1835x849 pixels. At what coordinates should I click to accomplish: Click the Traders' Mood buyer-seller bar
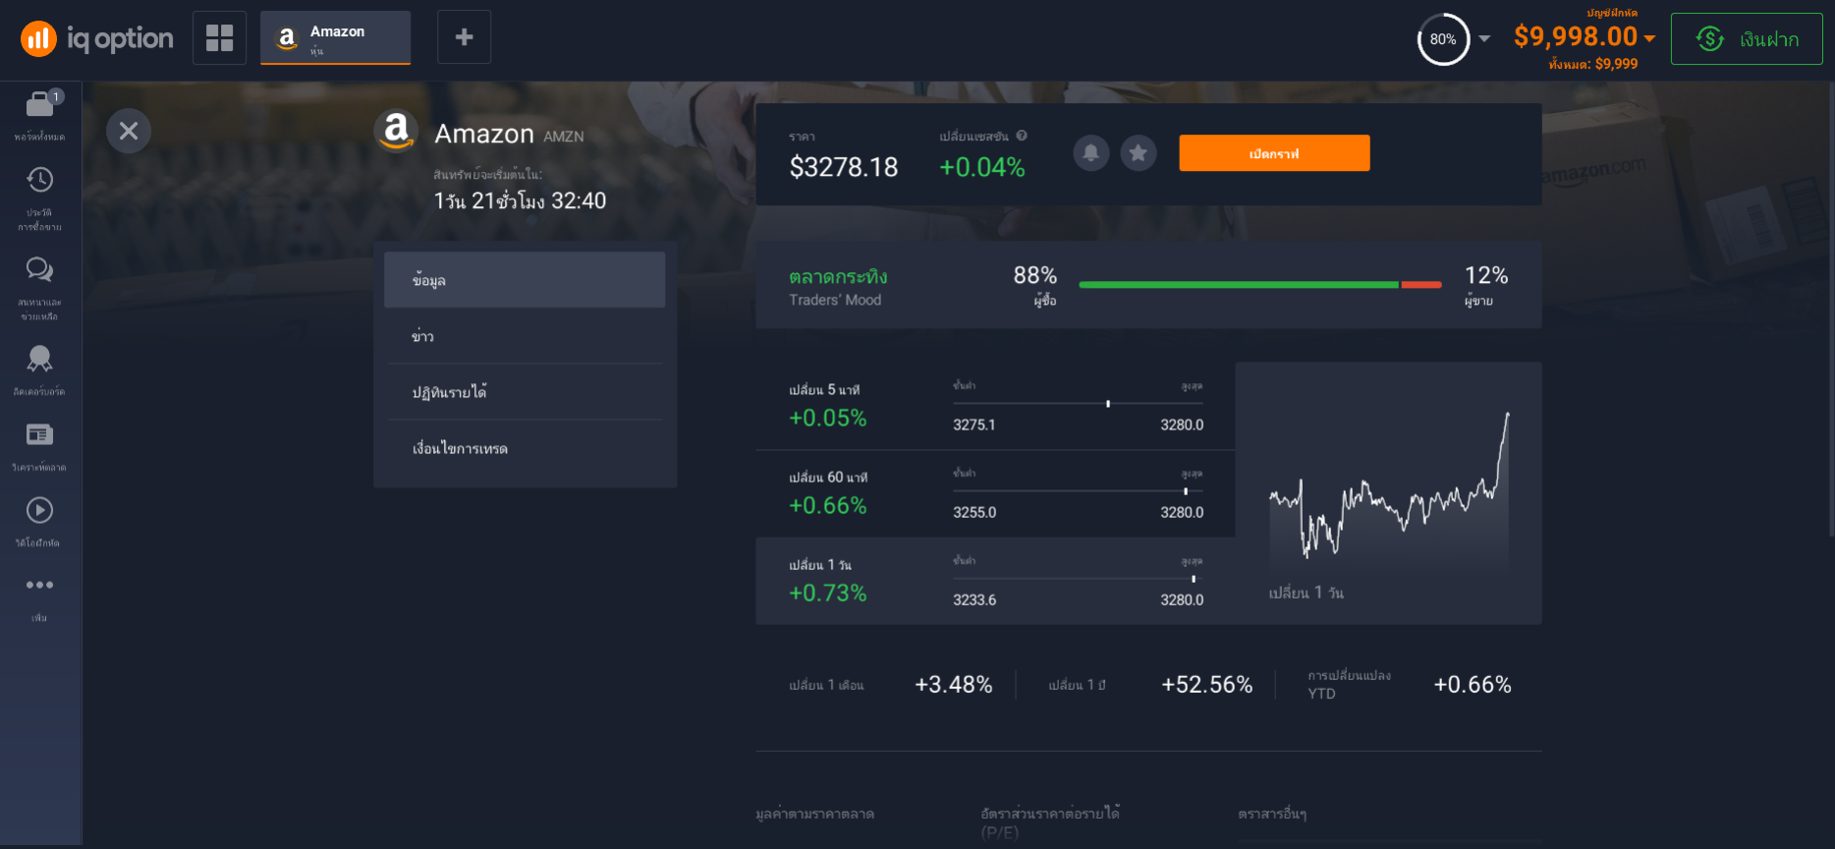(1260, 285)
